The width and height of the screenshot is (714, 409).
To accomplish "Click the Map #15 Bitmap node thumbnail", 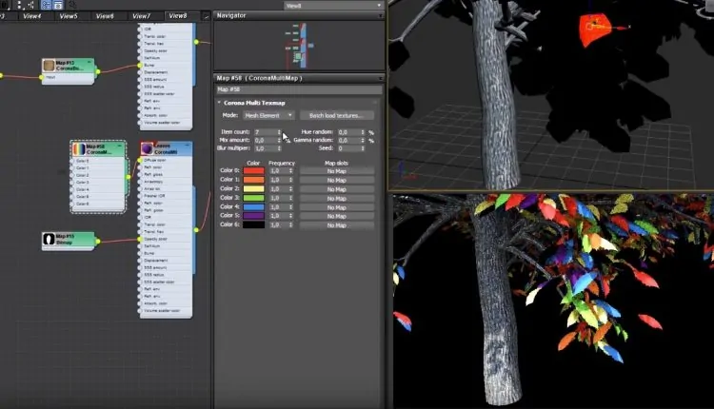I will (x=50, y=238).
